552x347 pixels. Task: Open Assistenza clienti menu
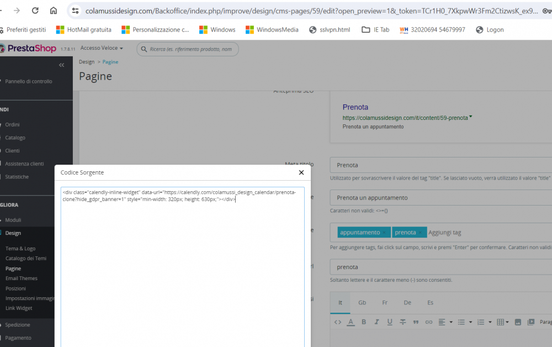(24, 164)
